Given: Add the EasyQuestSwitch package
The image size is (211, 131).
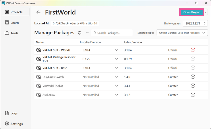Looking at the screenshot, I should (193, 77).
